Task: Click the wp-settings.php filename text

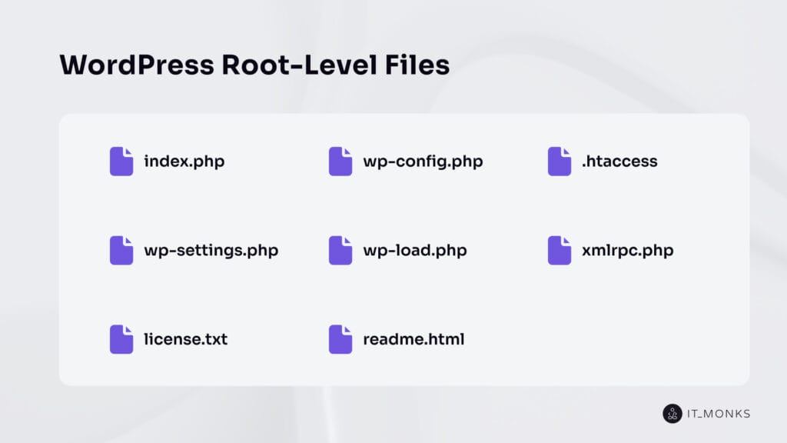Action: pos(211,251)
